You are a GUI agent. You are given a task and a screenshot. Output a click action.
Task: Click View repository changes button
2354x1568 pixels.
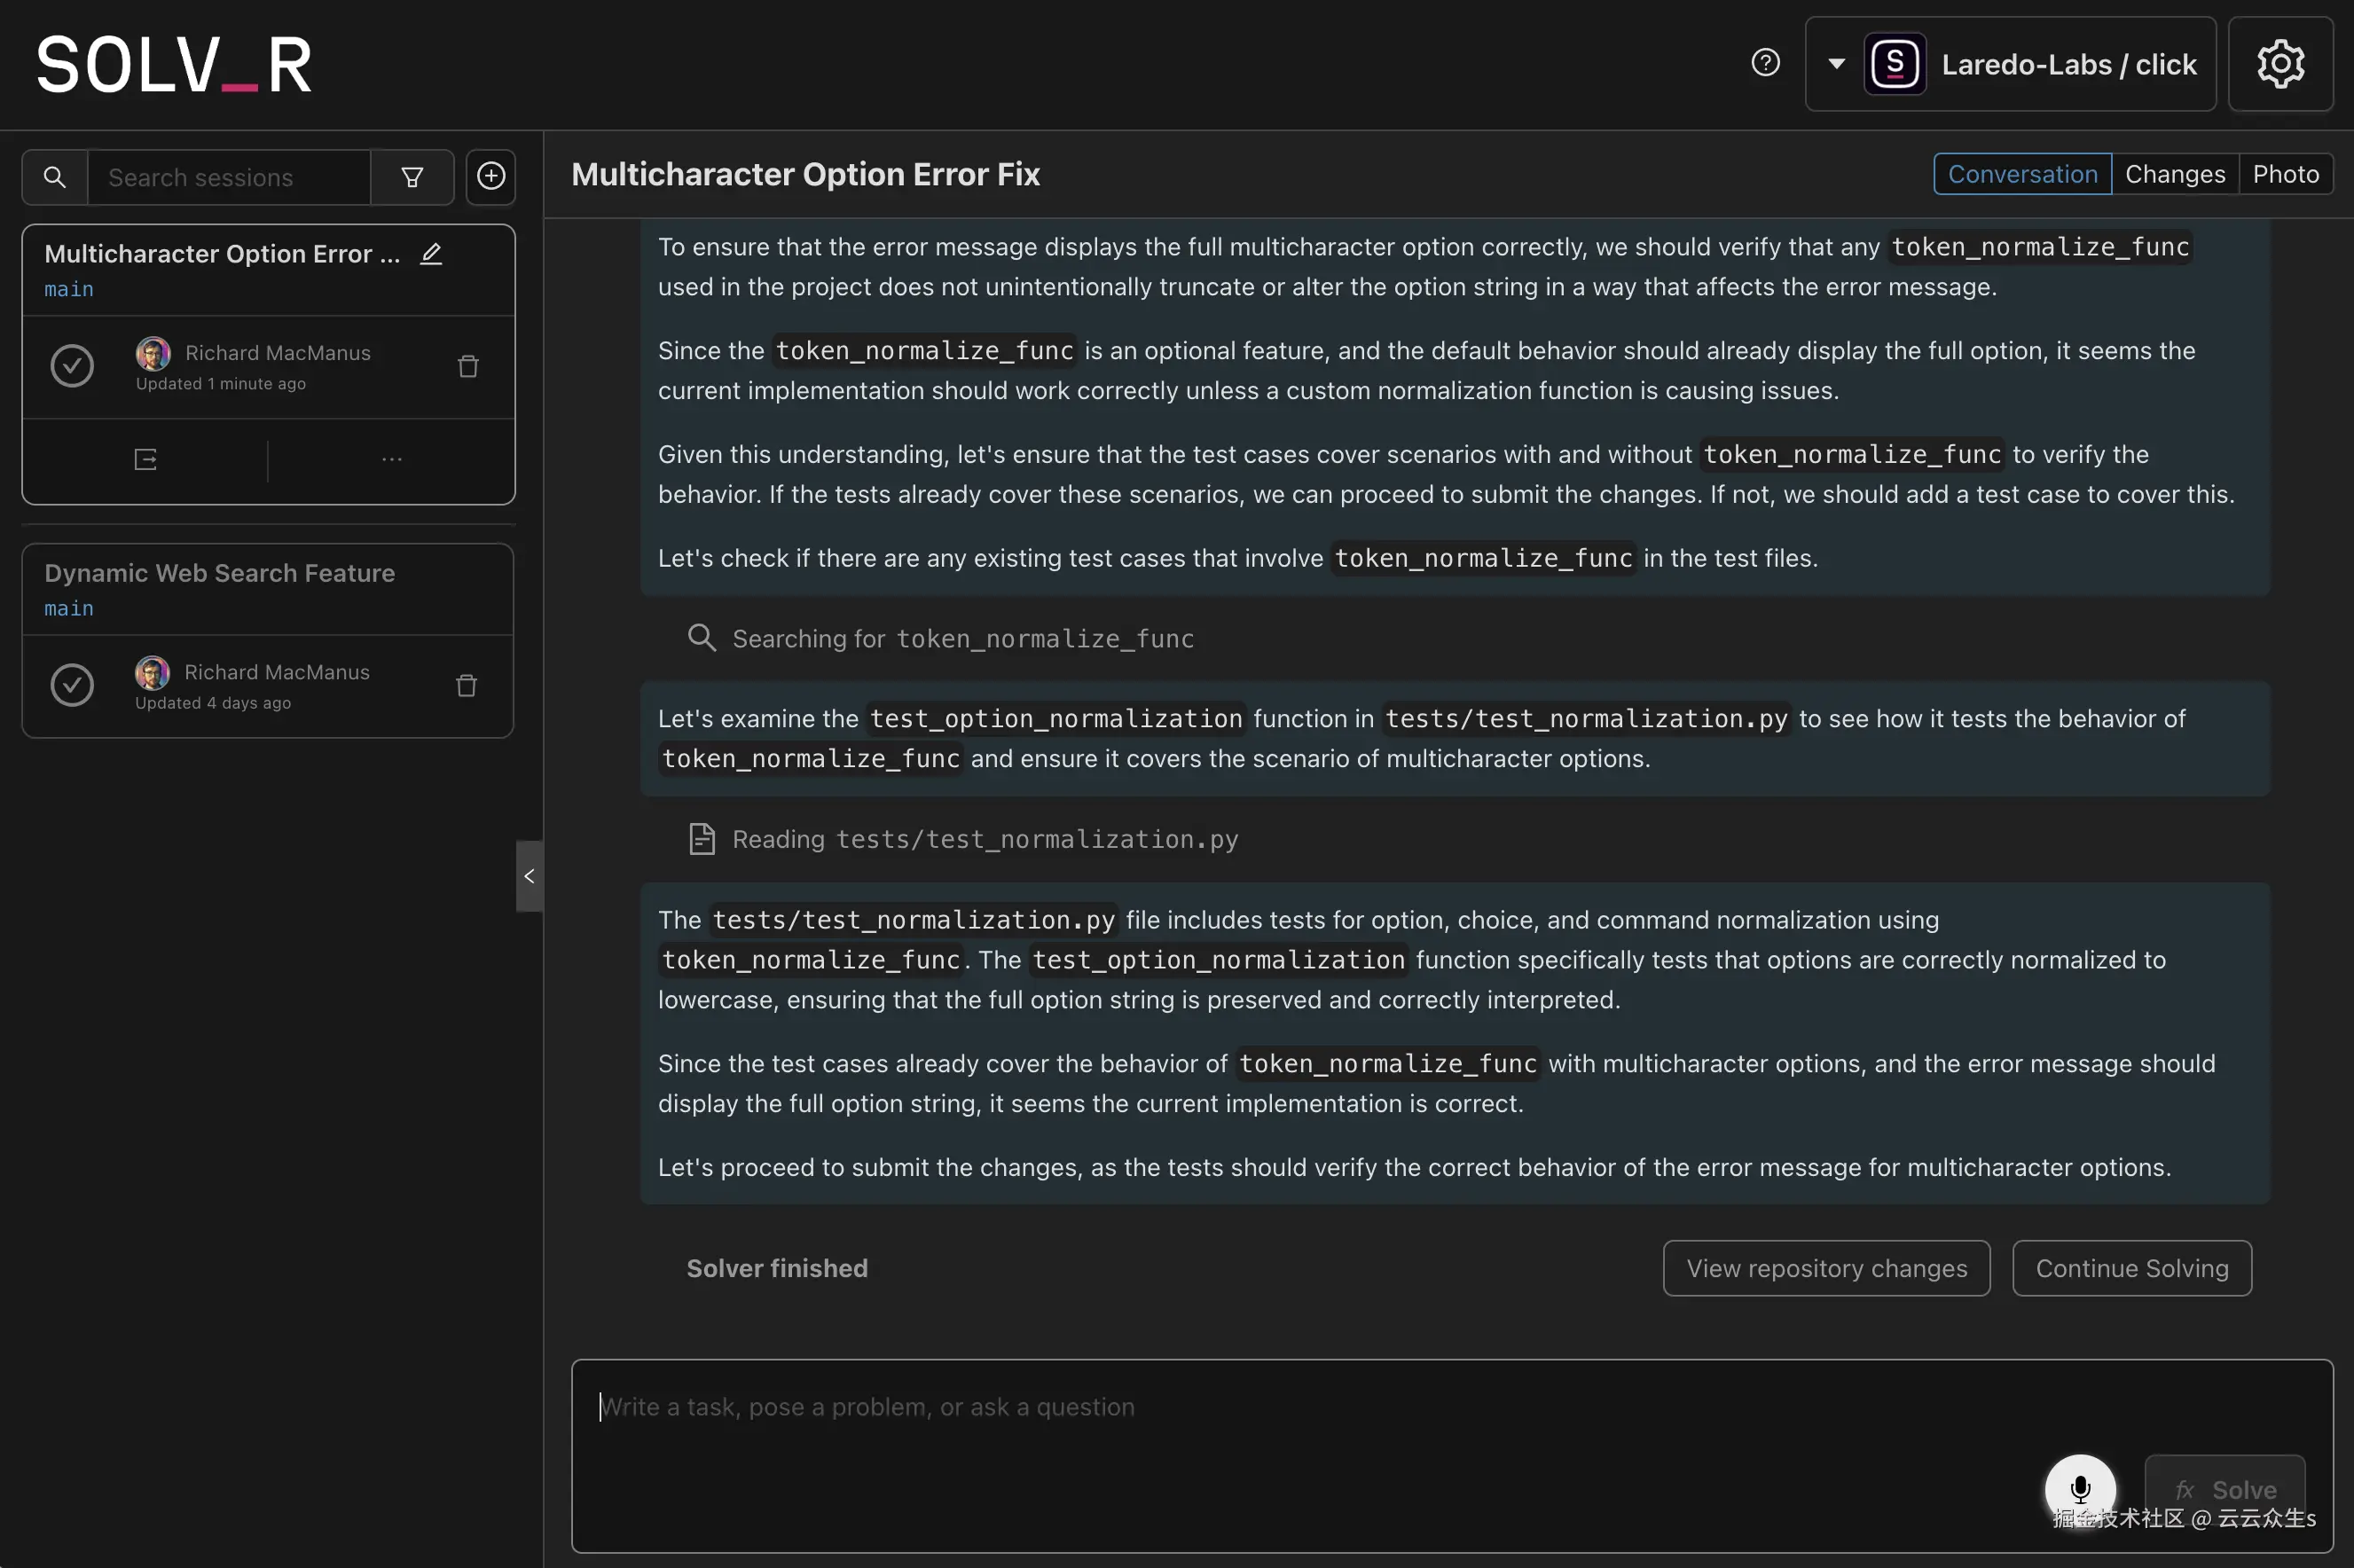tap(1826, 1268)
